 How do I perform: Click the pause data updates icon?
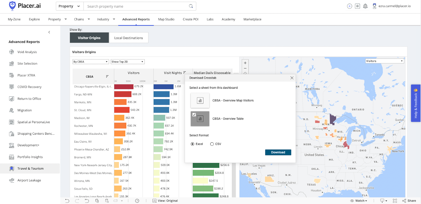click(x=107, y=201)
